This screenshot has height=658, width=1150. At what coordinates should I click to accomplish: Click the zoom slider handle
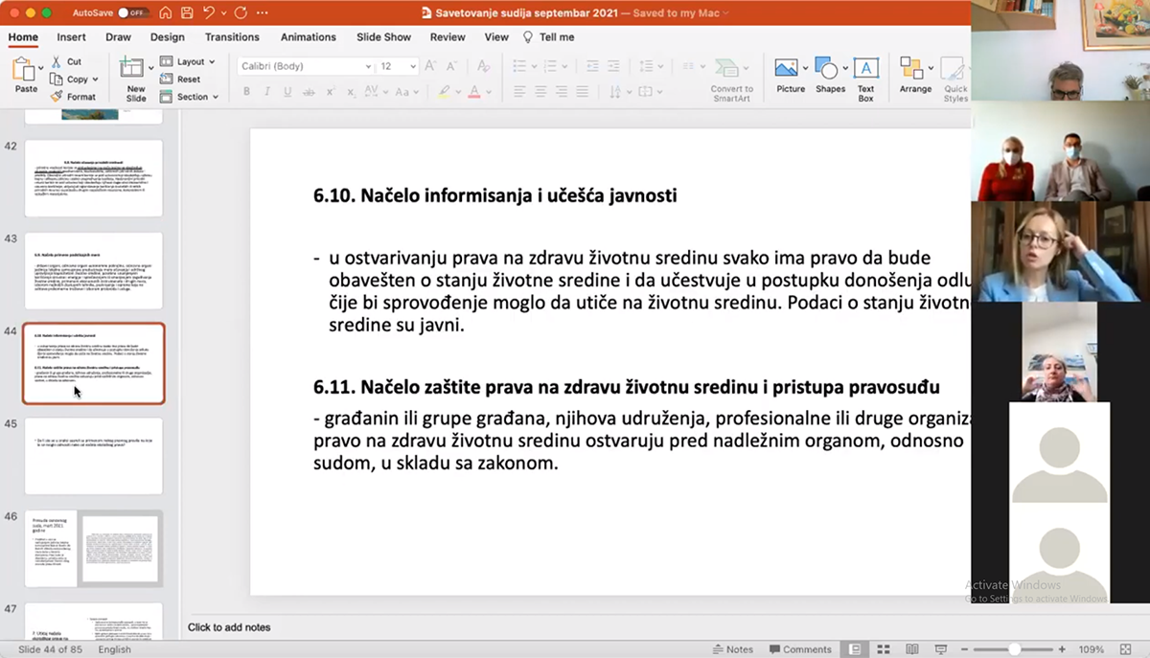[1015, 649]
